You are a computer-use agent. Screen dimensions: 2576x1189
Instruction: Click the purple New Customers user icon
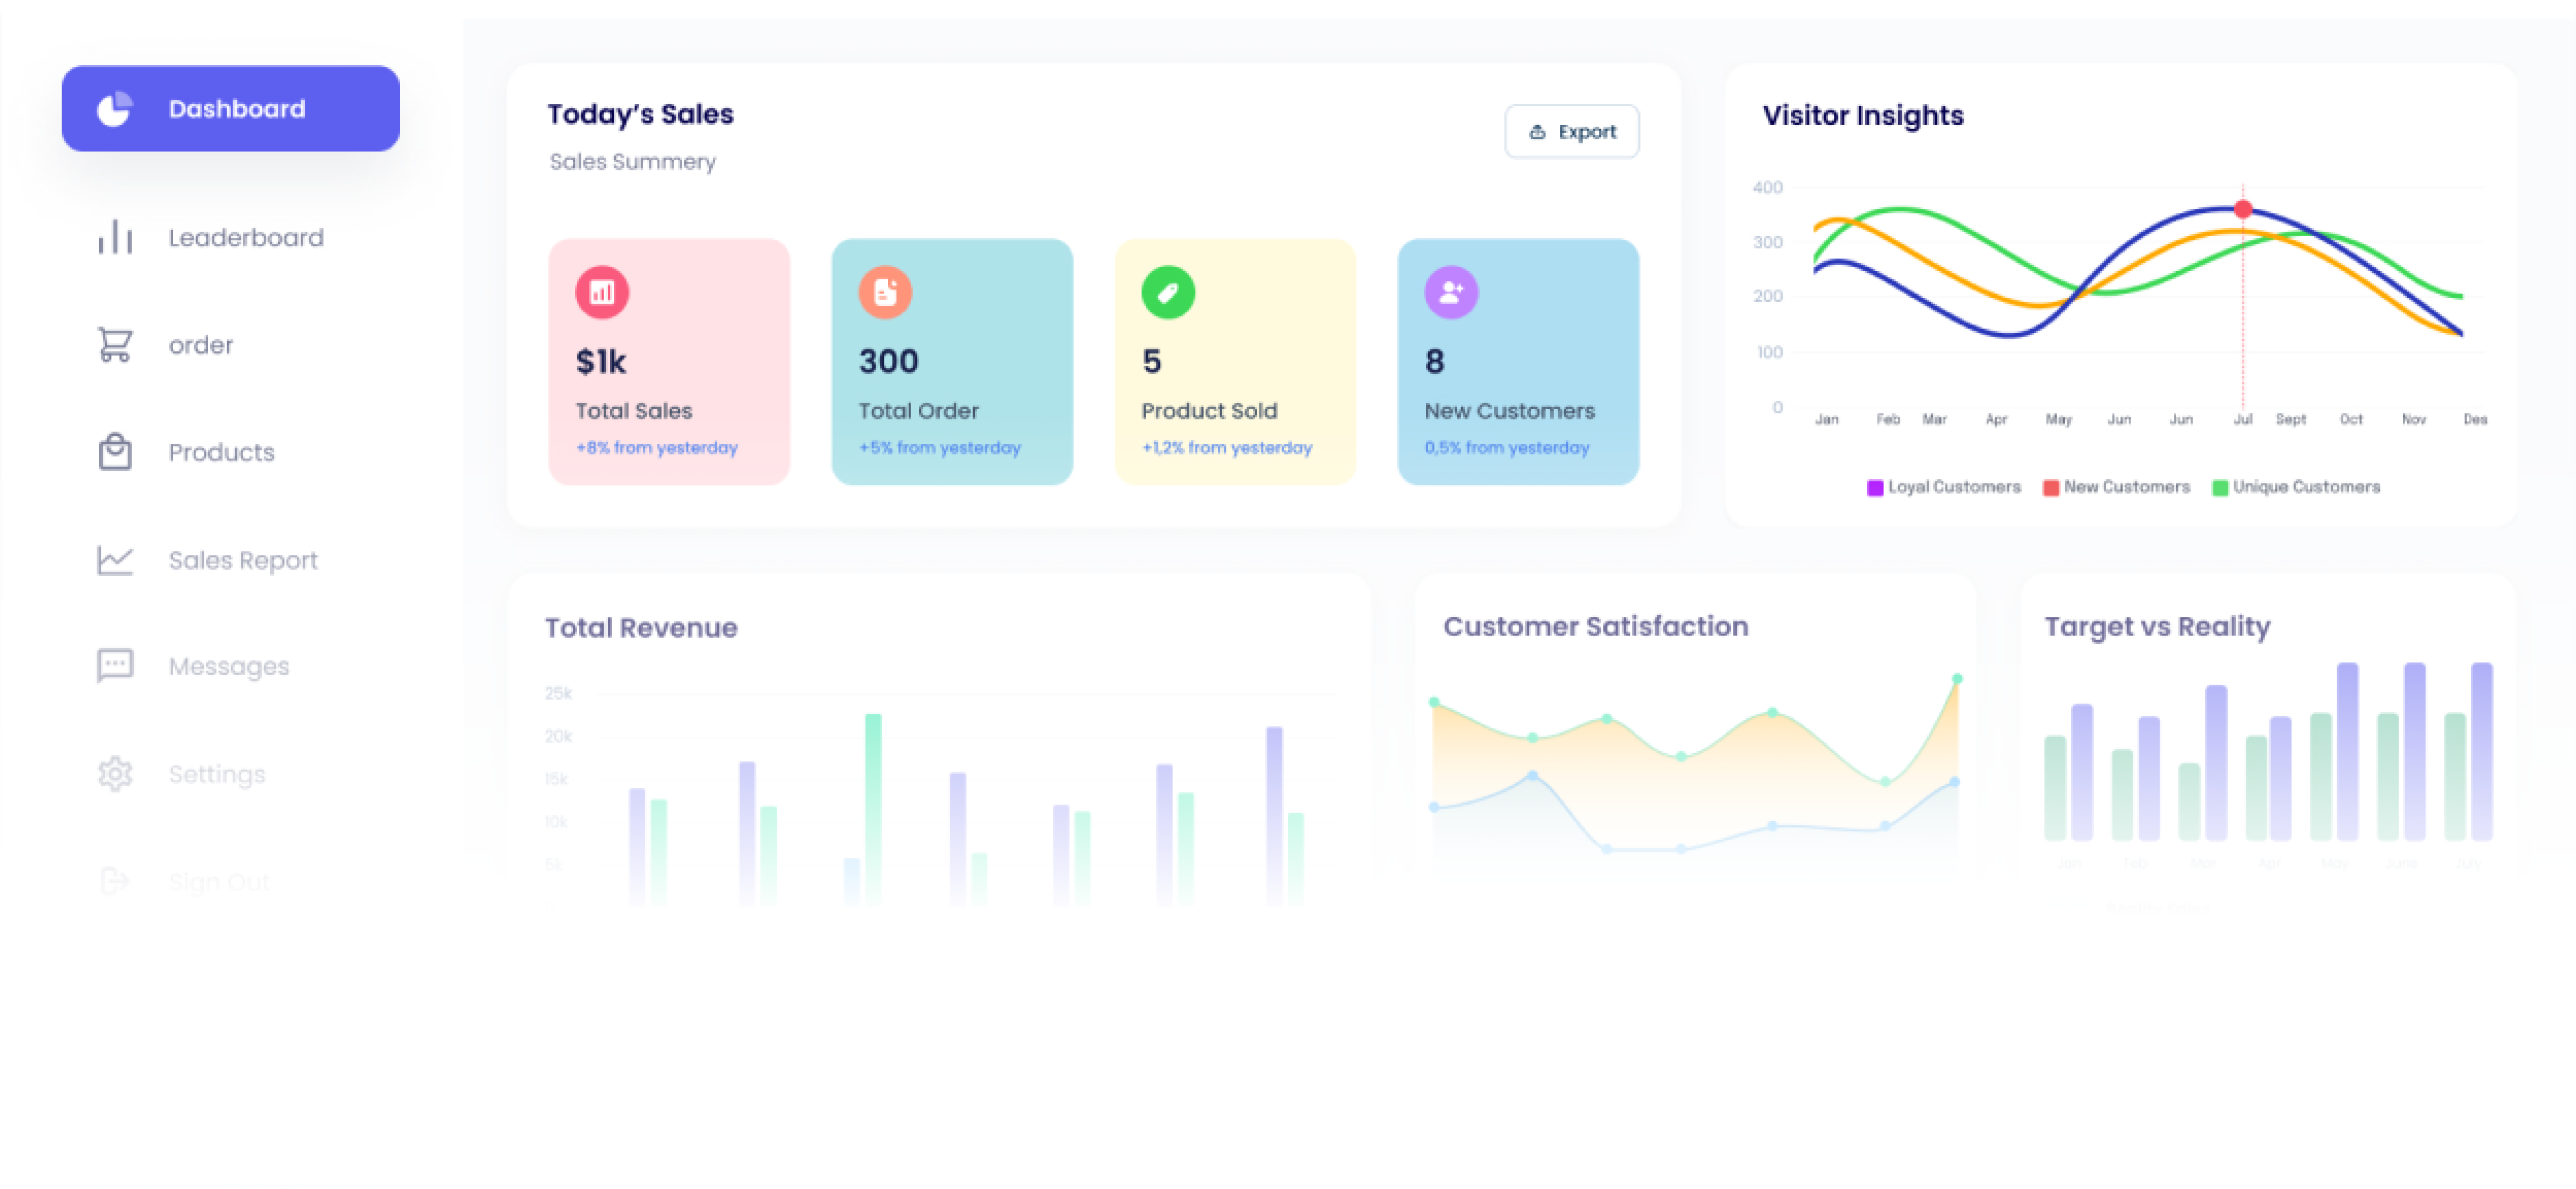(x=1451, y=293)
